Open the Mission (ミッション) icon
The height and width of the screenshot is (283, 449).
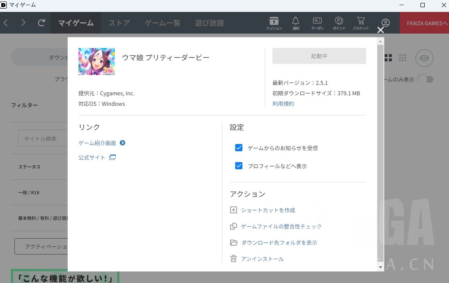pyautogui.click(x=274, y=23)
